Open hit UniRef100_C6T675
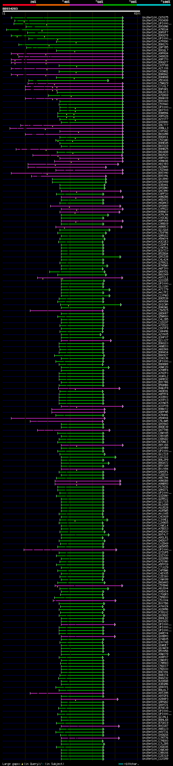 point(155,18)
